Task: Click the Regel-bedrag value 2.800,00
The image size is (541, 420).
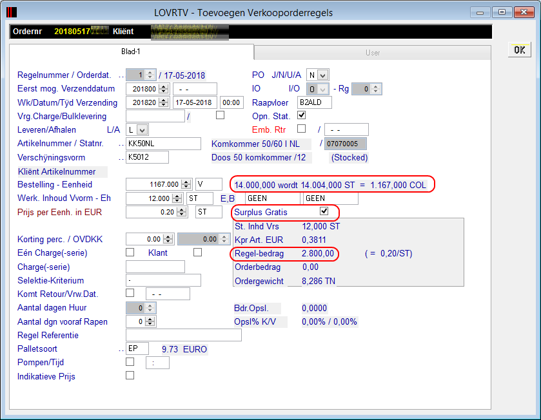Action: tap(318, 254)
